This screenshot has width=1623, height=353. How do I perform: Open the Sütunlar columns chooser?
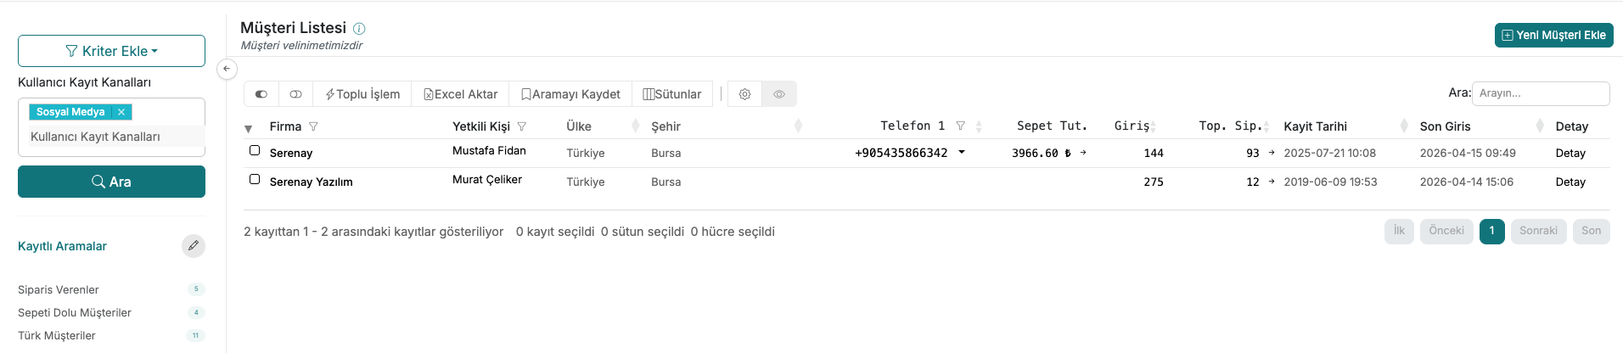671,94
